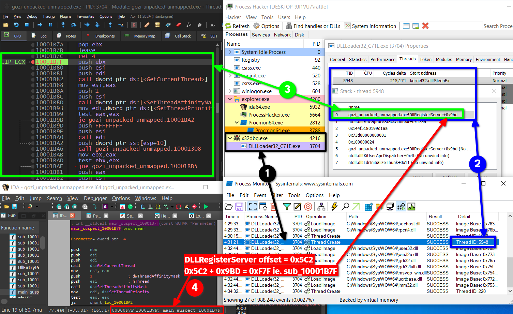The height and width of the screenshot is (314, 513).
Task: Click Execute till return up-arrow icon
Action: (x=110, y=25)
